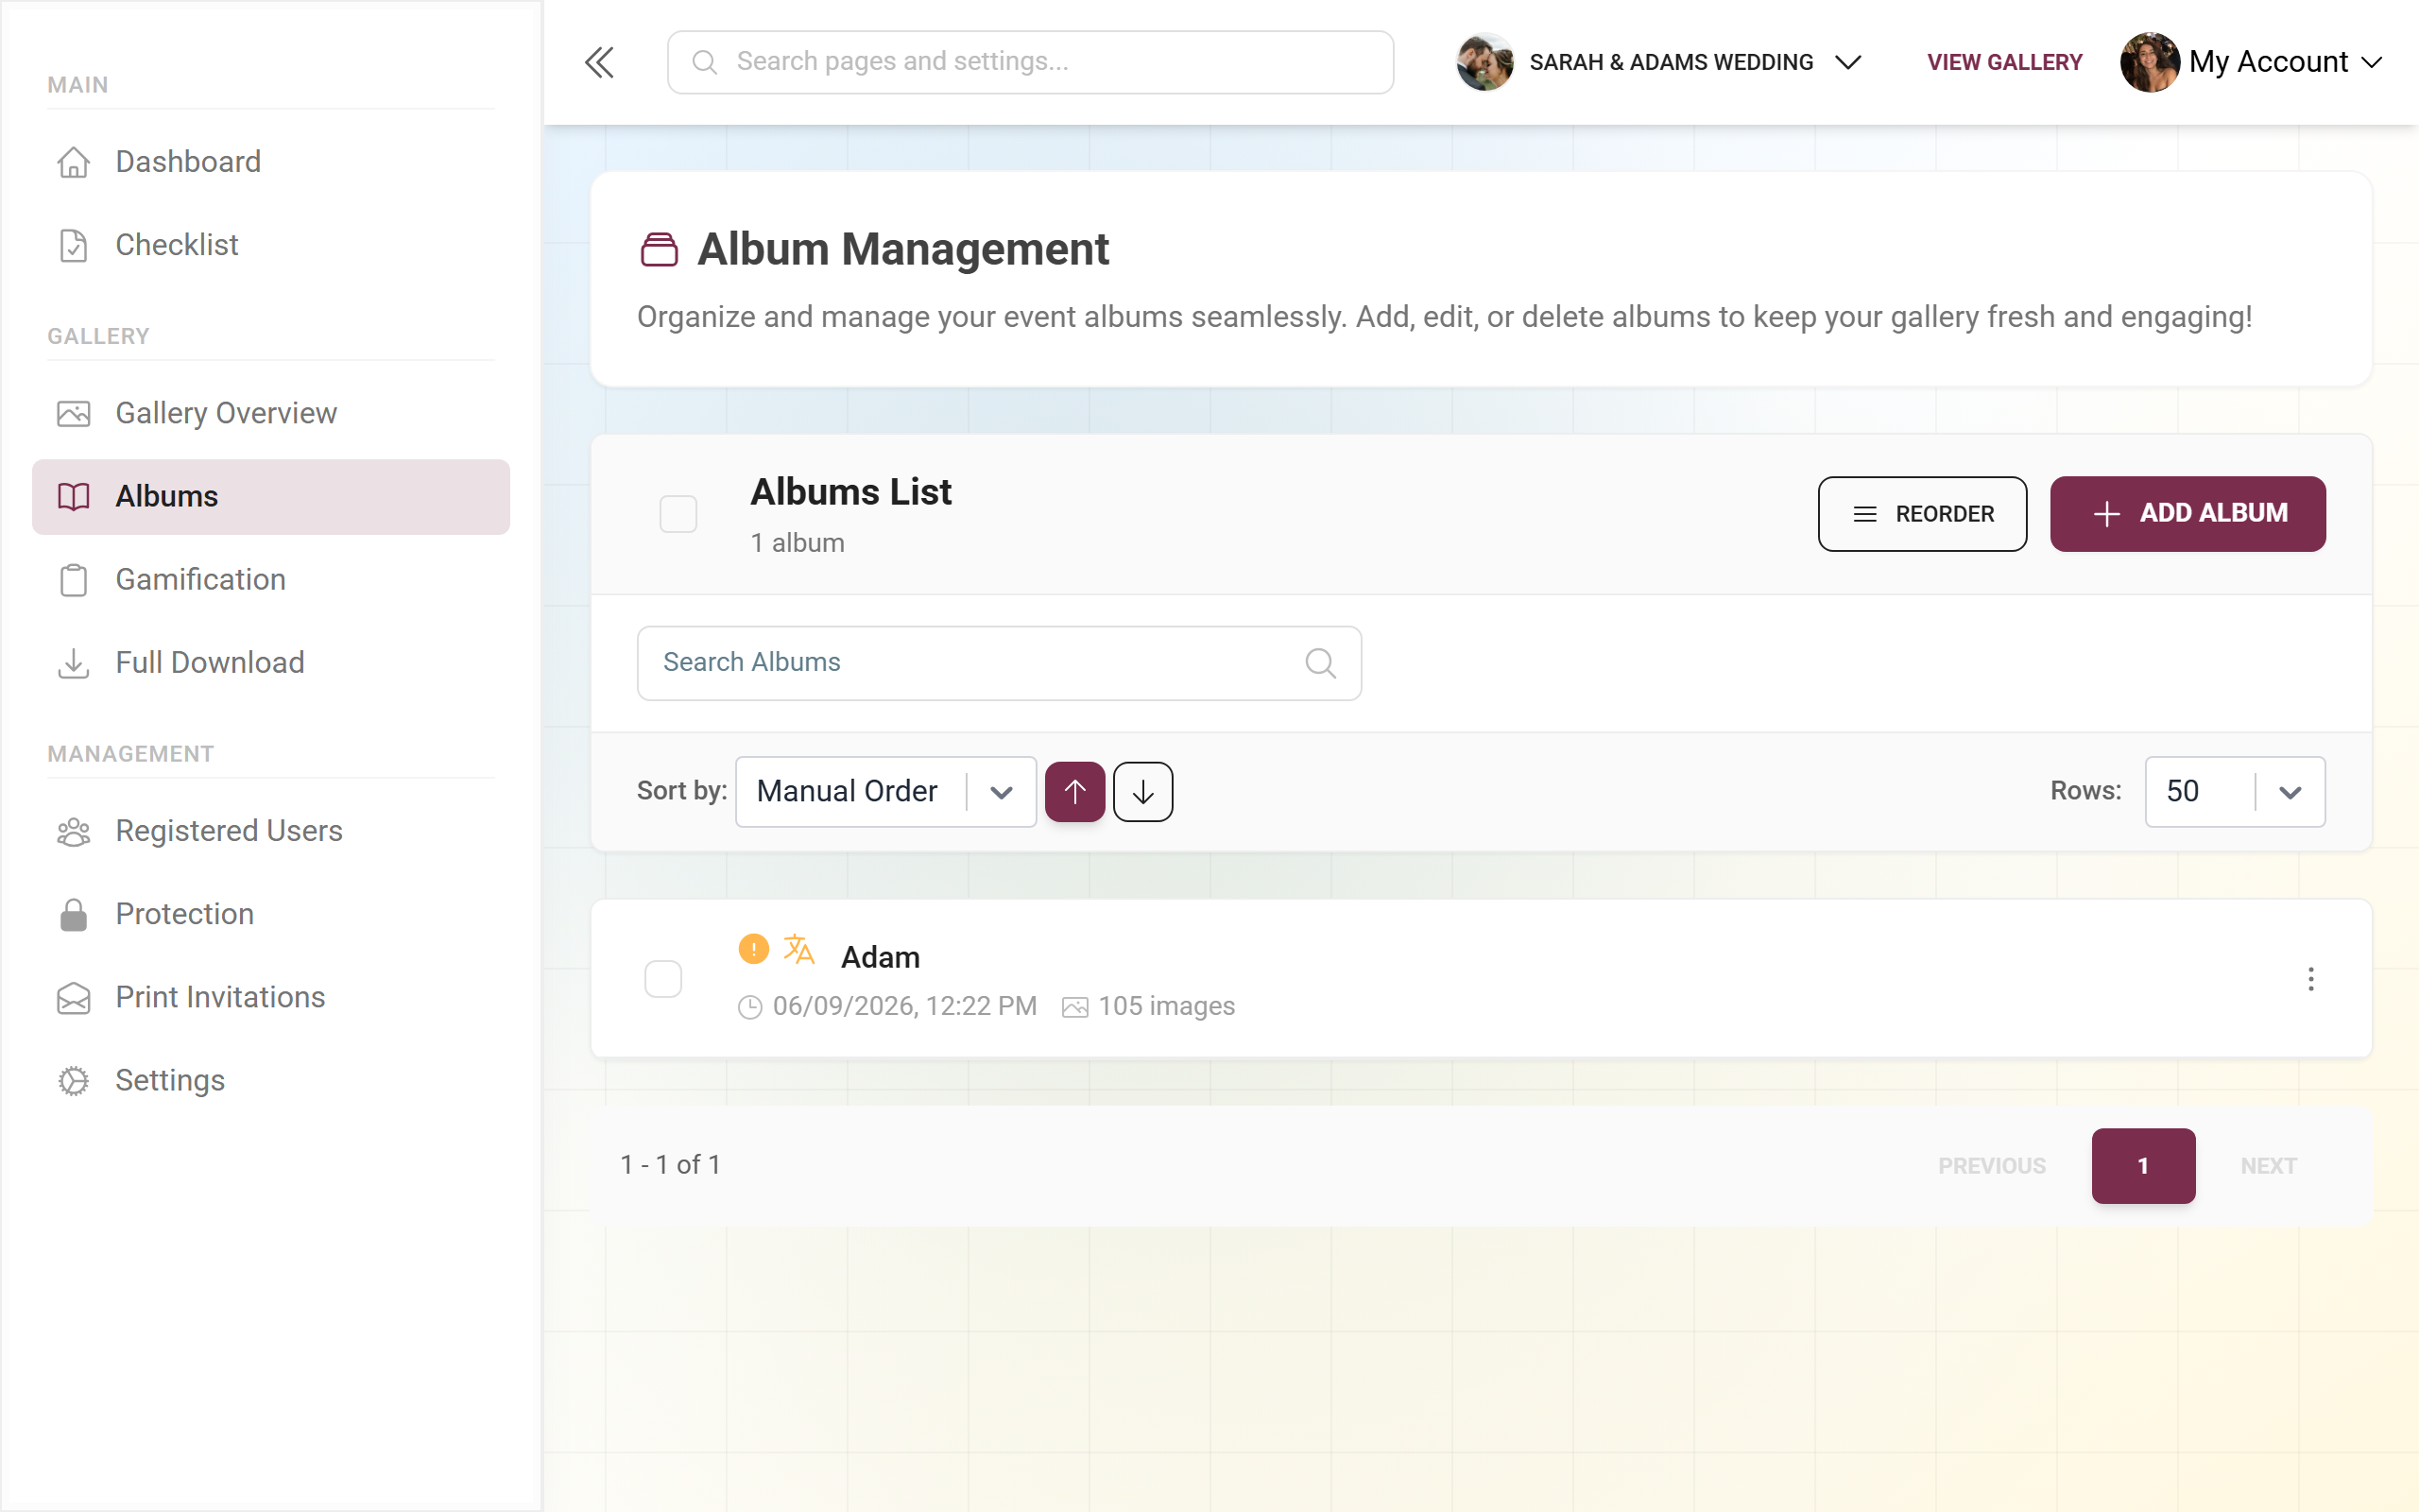Open the Checklist page
This screenshot has width=2419, height=1512.
[x=271, y=245]
